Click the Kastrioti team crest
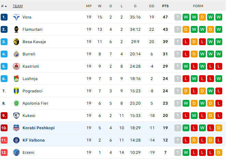 pos(16,66)
